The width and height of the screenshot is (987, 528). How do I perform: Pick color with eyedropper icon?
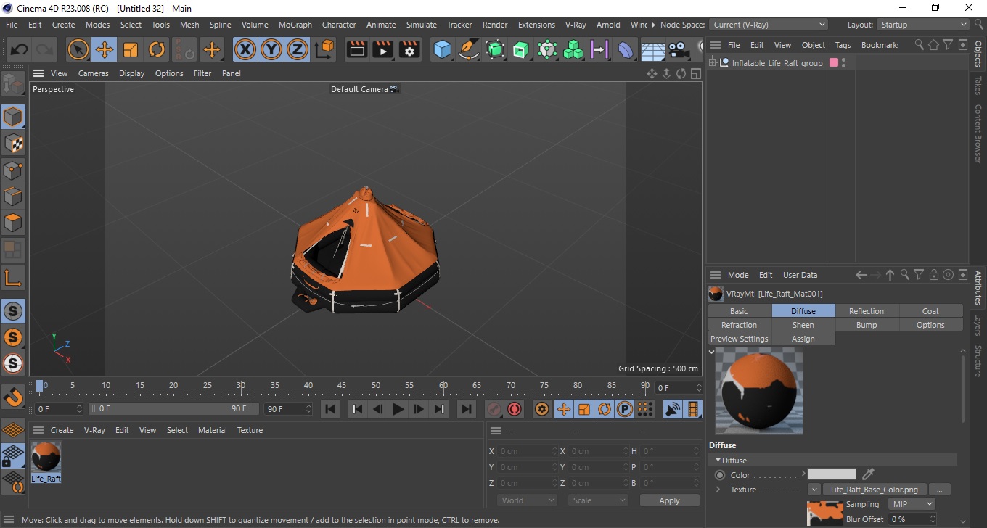868,475
